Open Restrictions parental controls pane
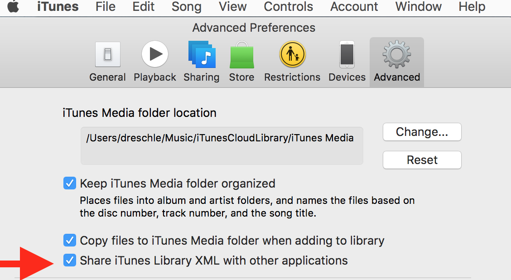Viewport: 511px width, 280px height. pos(292,61)
